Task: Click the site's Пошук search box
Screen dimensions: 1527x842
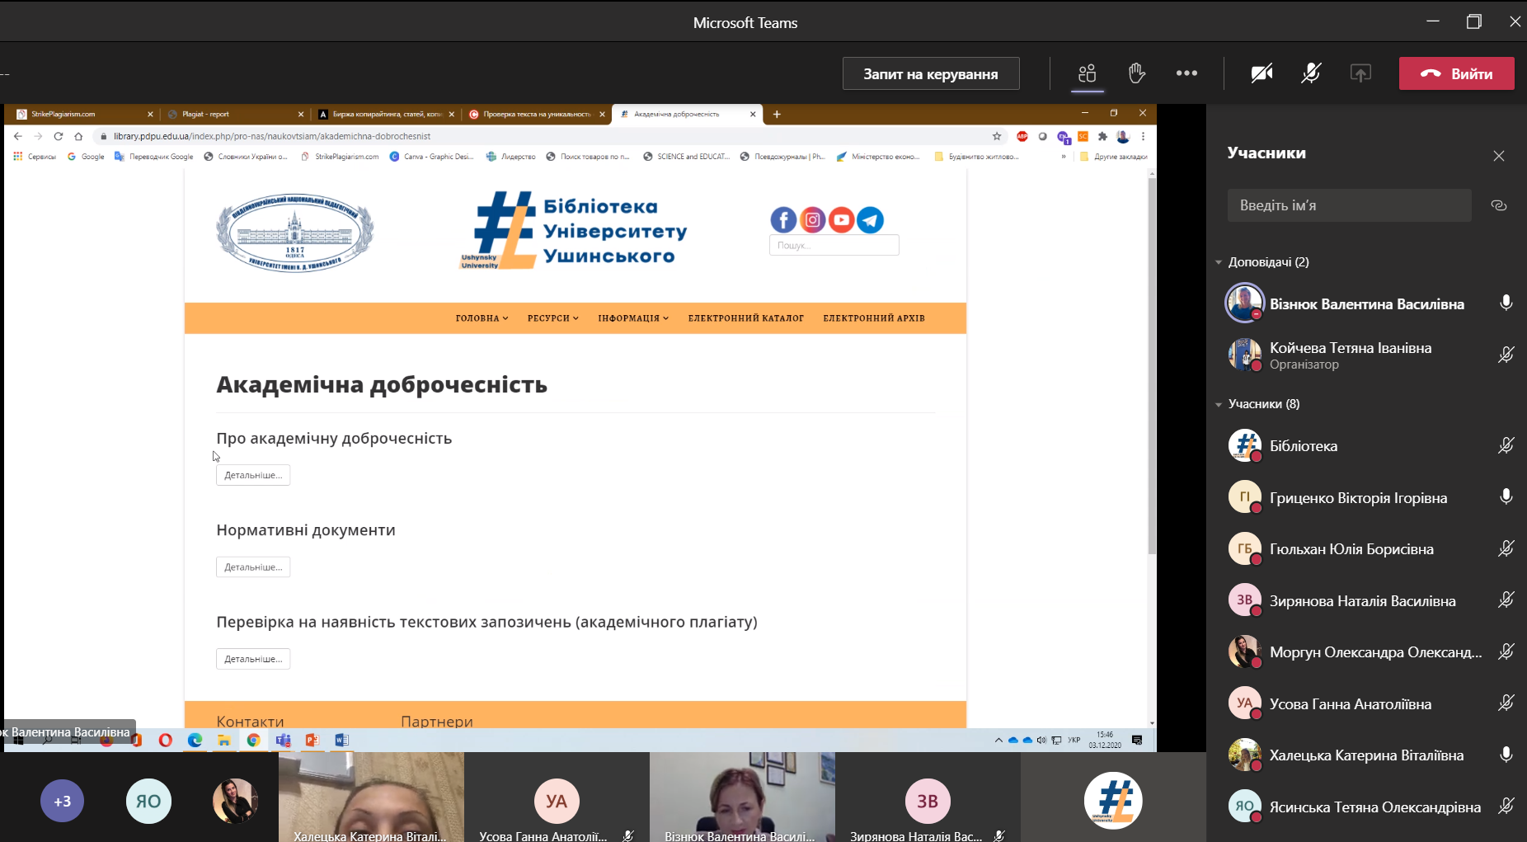Action: pyautogui.click(x=834, y=245)
